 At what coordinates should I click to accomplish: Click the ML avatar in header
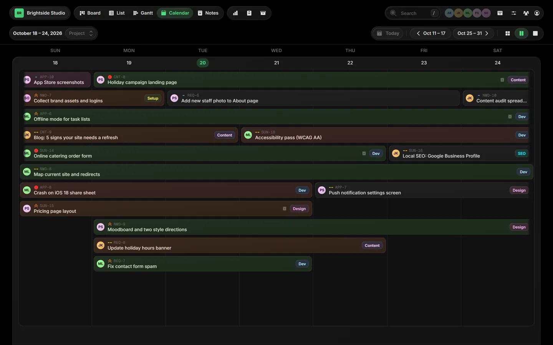coord(468,13)
